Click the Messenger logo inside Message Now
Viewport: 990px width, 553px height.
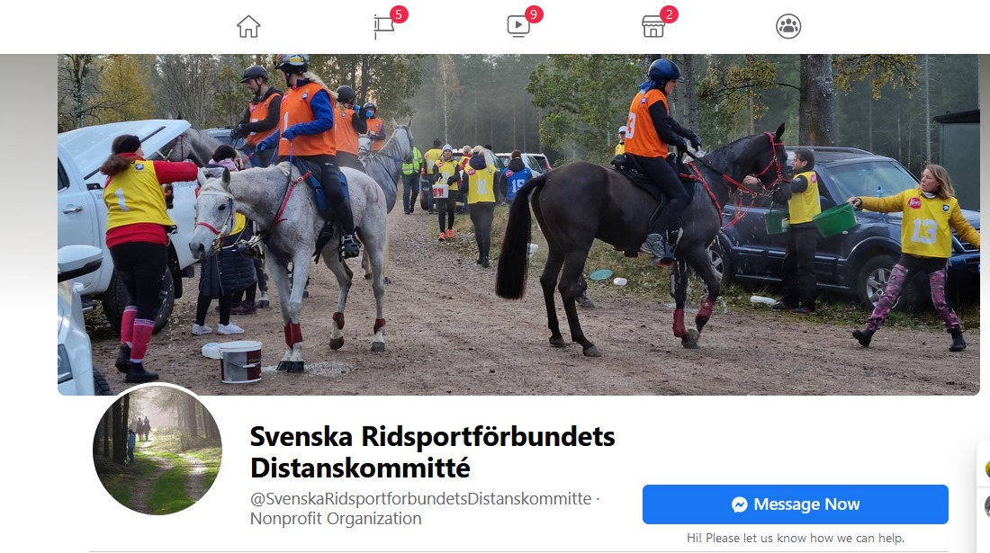click(x=739, y=504)
